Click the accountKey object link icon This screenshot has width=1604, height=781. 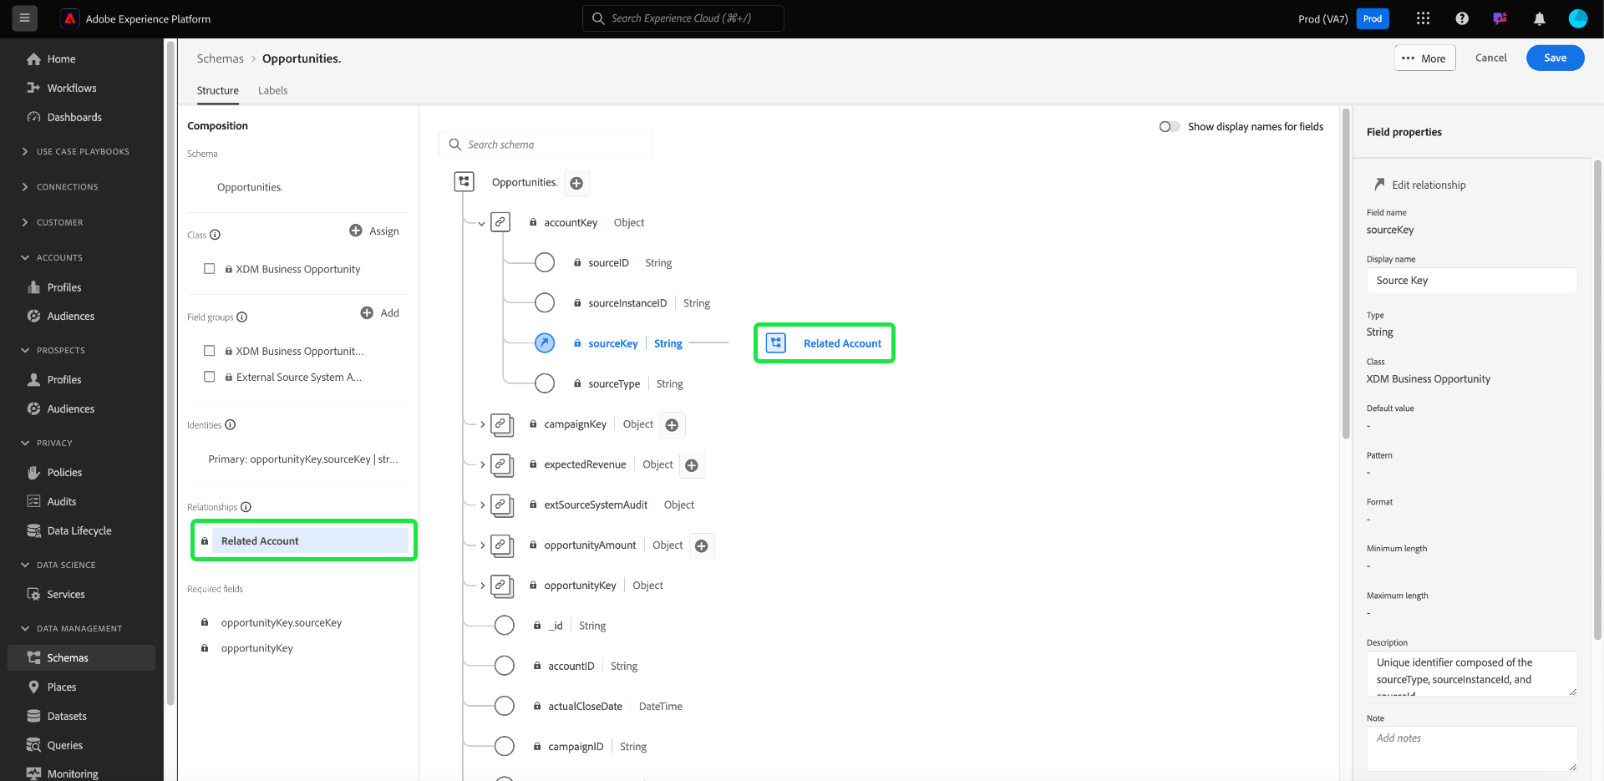click(500, 222)
